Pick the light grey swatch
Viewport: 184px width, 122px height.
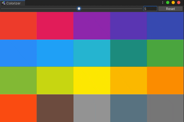[92, 108]
